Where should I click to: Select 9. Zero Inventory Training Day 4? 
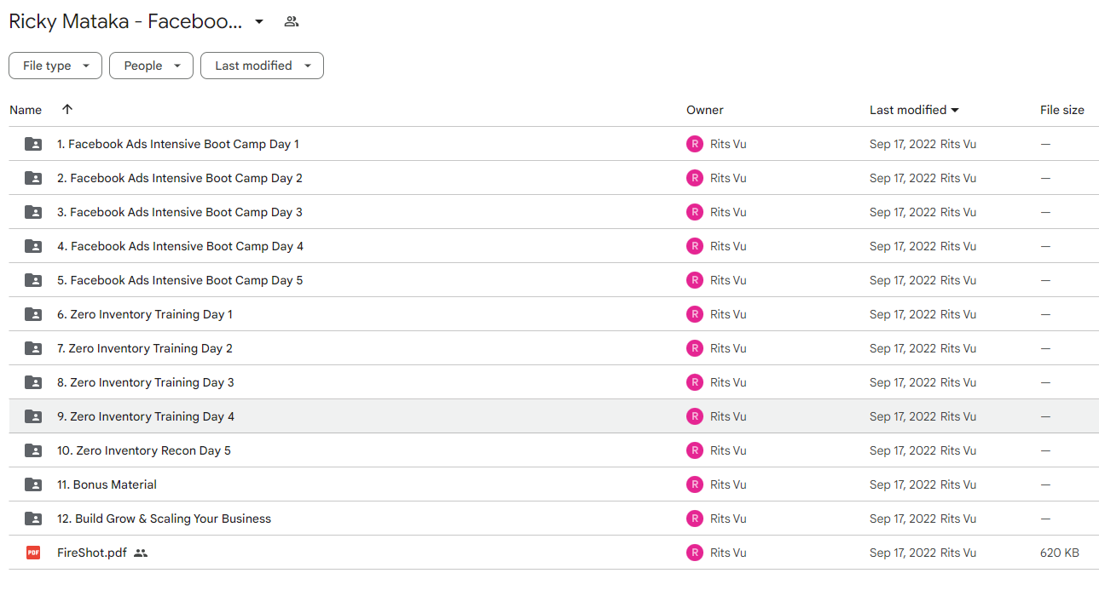[x=146, y=416]
